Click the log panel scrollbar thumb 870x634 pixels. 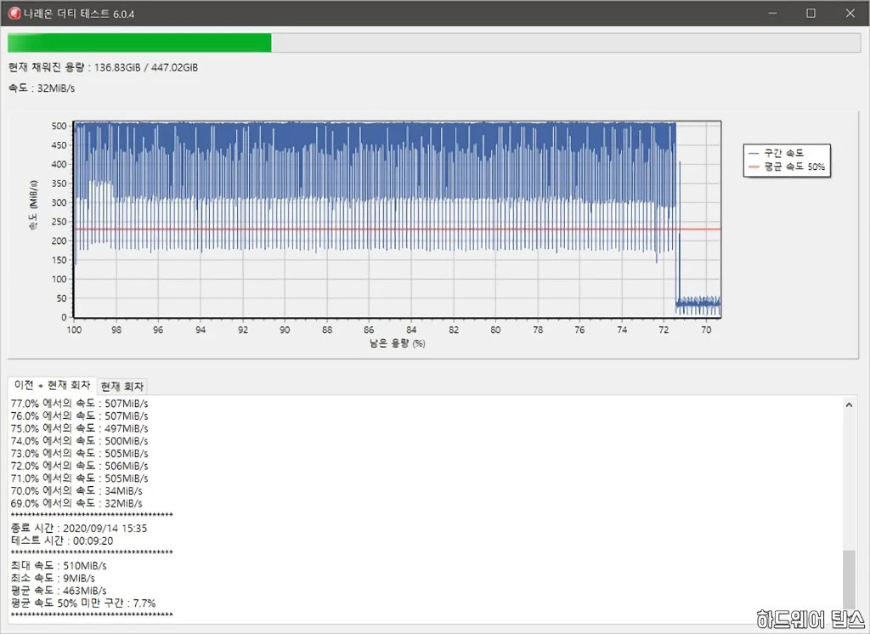(x=849, y=580)
